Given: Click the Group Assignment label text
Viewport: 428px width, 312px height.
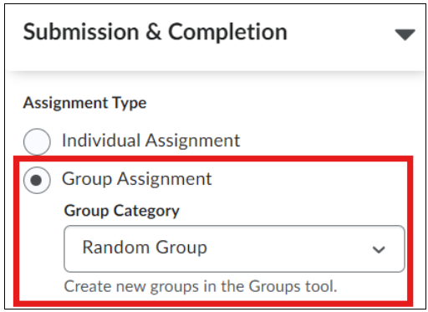Looking at the screenshot, I should [137, 179].
